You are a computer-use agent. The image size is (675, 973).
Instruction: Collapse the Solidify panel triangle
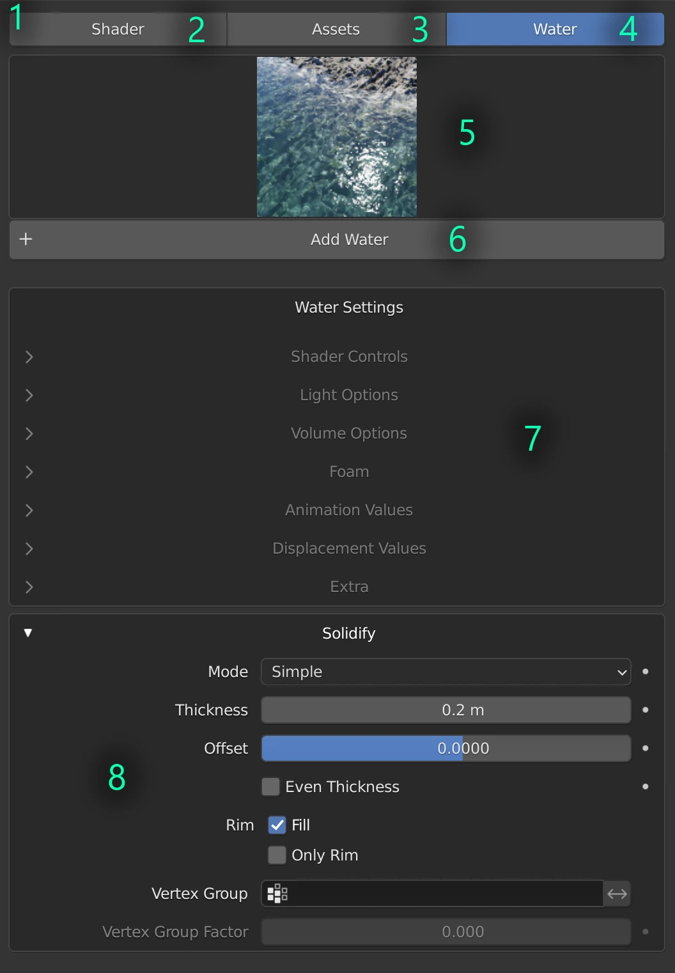pos(28,633)
